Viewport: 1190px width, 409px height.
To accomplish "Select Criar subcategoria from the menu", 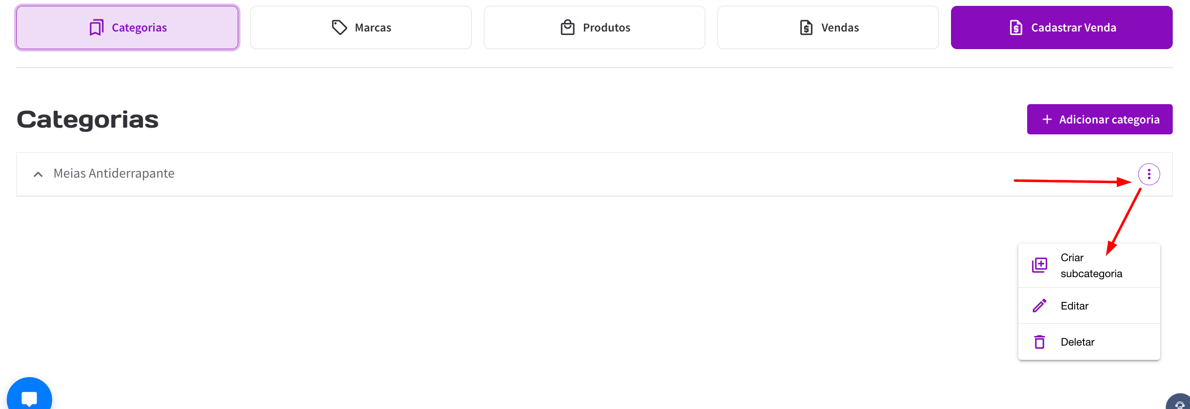I will click(1090, 265).
